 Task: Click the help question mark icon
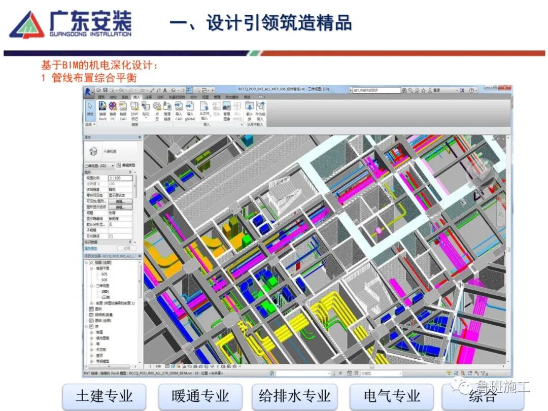click(471, 90)
